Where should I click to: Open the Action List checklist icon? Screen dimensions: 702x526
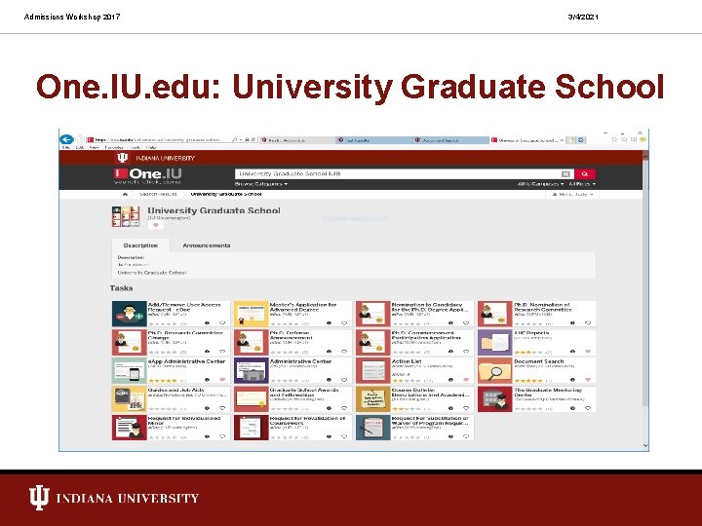[x=372, y=370]
